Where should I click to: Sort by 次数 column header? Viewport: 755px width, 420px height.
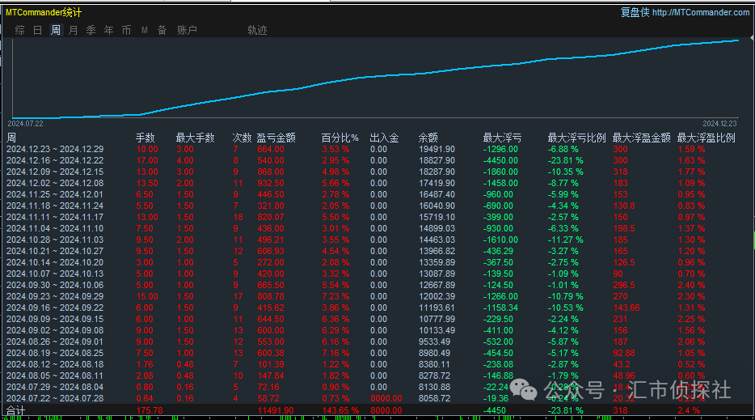(243, 138)
